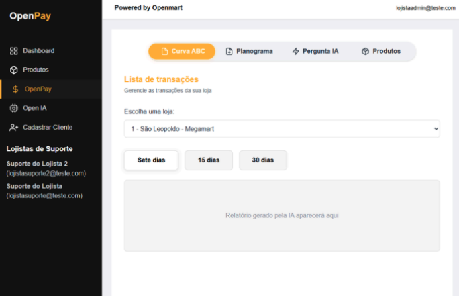Open the Cadastrar Cliente sidebar link
459x296 pixels.
(48, 127)
